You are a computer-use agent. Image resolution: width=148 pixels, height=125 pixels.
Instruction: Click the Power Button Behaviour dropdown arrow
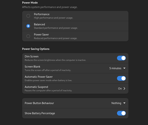pyautogui.click(x=124, y=103)
